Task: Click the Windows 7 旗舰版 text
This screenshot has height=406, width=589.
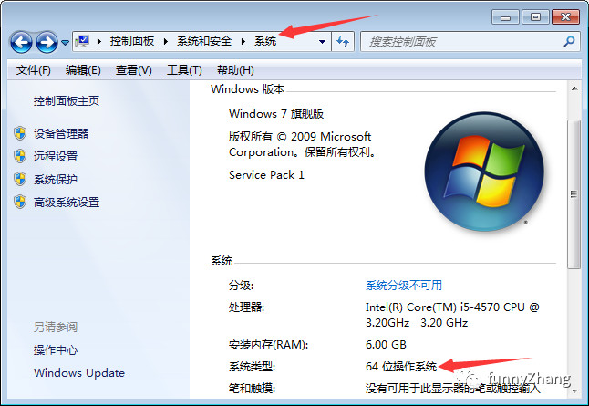Action: pos(276,113)
